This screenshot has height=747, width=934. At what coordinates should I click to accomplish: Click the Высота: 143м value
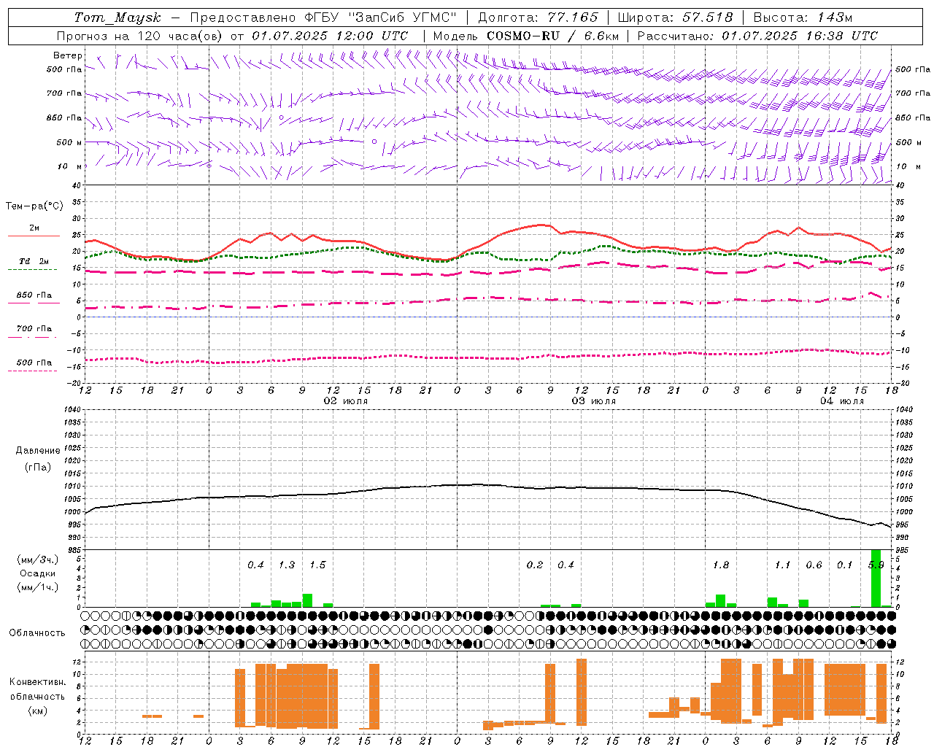803,18
